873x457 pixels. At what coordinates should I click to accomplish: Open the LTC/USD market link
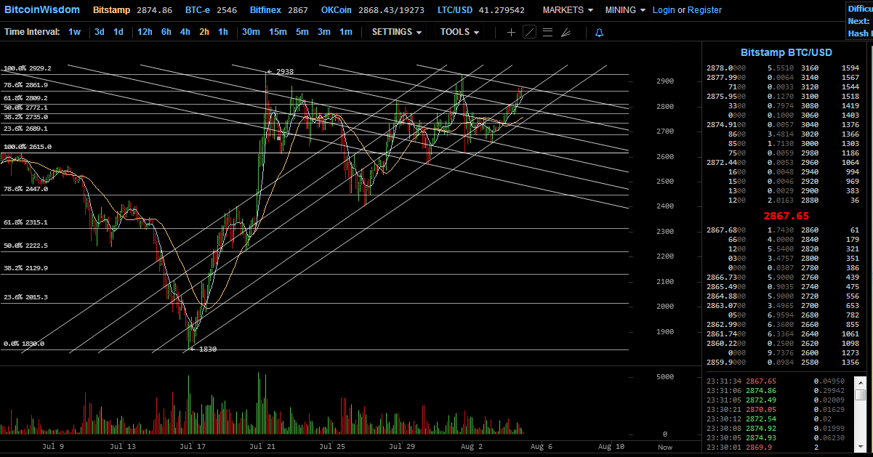pos(455,10)
